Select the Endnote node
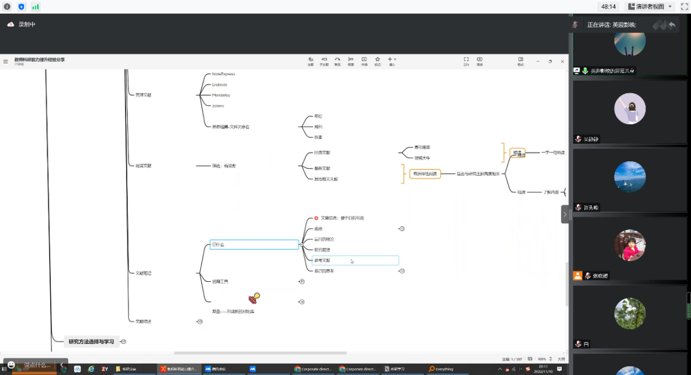Image resolution: width=691 pixels, height=375 pixels. click(x=219, y=85)
